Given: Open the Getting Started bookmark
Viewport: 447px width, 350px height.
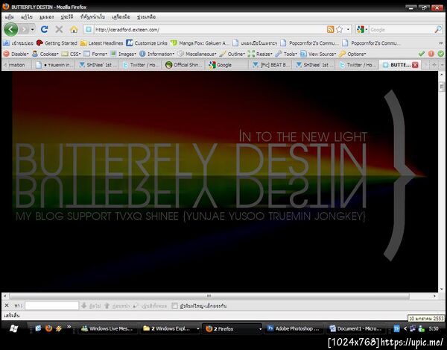Looking at the screenshot, I should [x=57, y=43].
